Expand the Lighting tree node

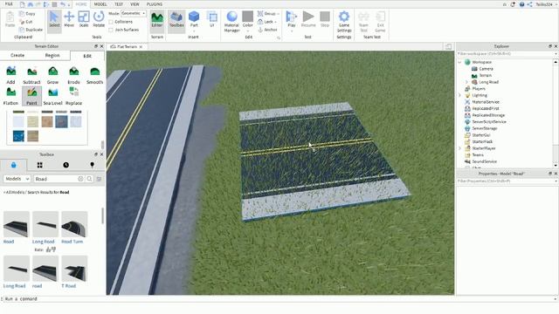460,95
